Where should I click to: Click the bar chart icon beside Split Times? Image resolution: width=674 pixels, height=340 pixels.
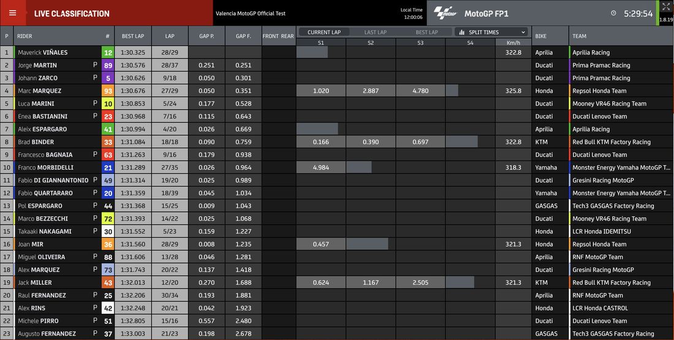tap(461, 32)
